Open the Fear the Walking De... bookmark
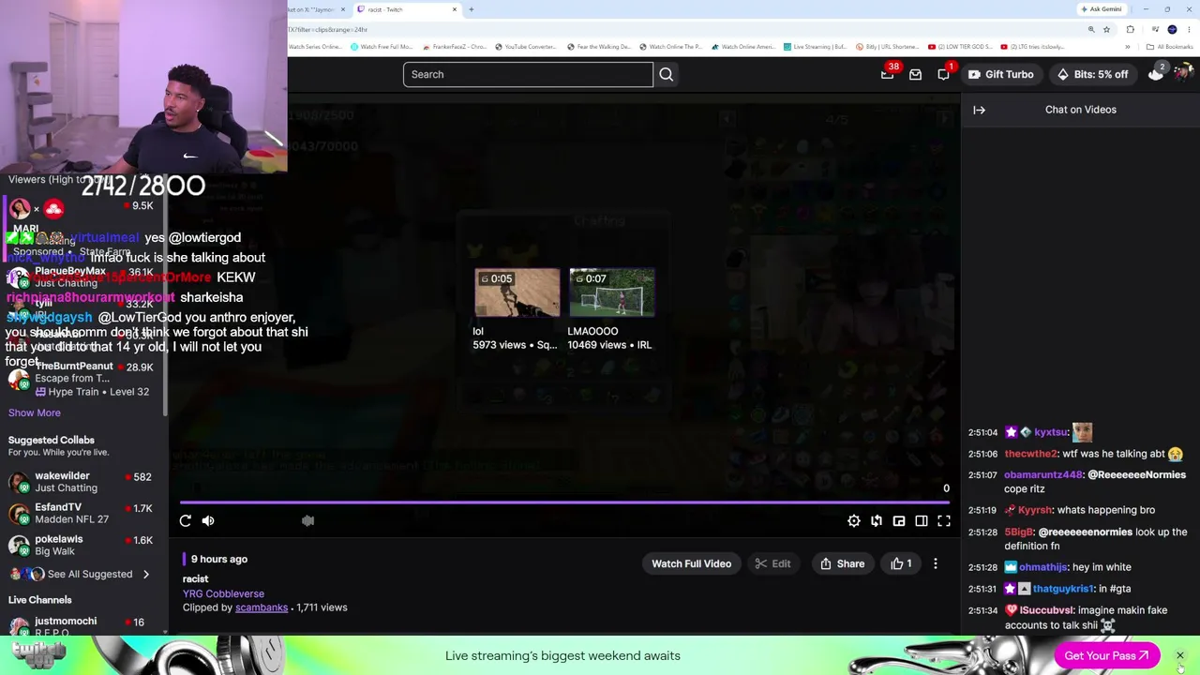 pyautogui.click(x=600, y=47)
